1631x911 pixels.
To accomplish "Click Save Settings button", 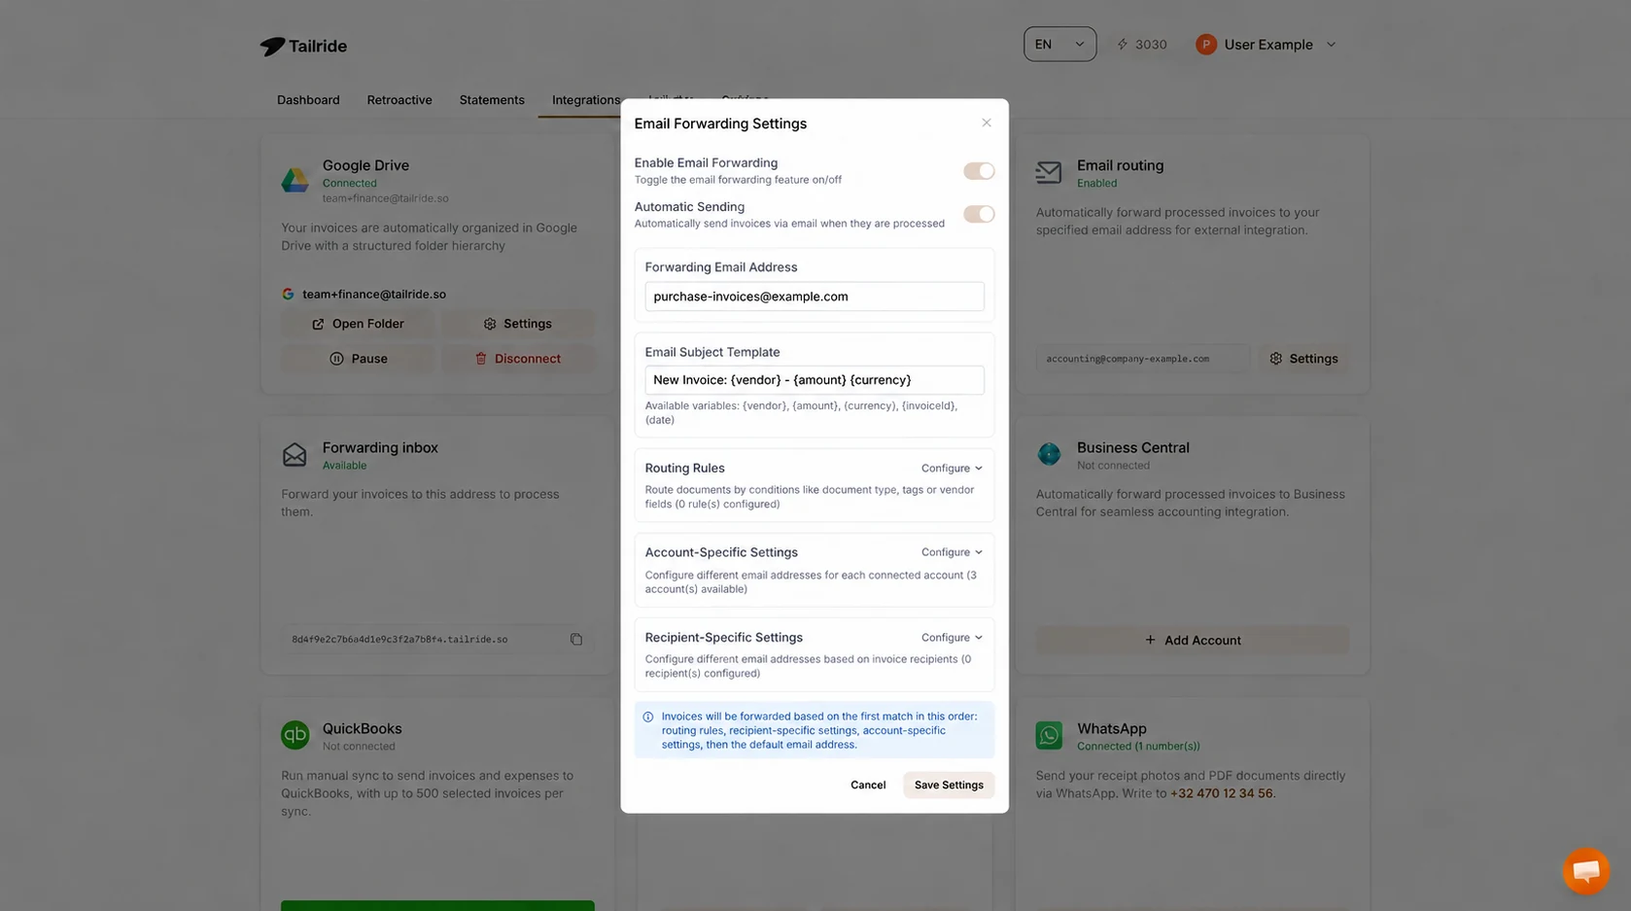I will (949, 785).
